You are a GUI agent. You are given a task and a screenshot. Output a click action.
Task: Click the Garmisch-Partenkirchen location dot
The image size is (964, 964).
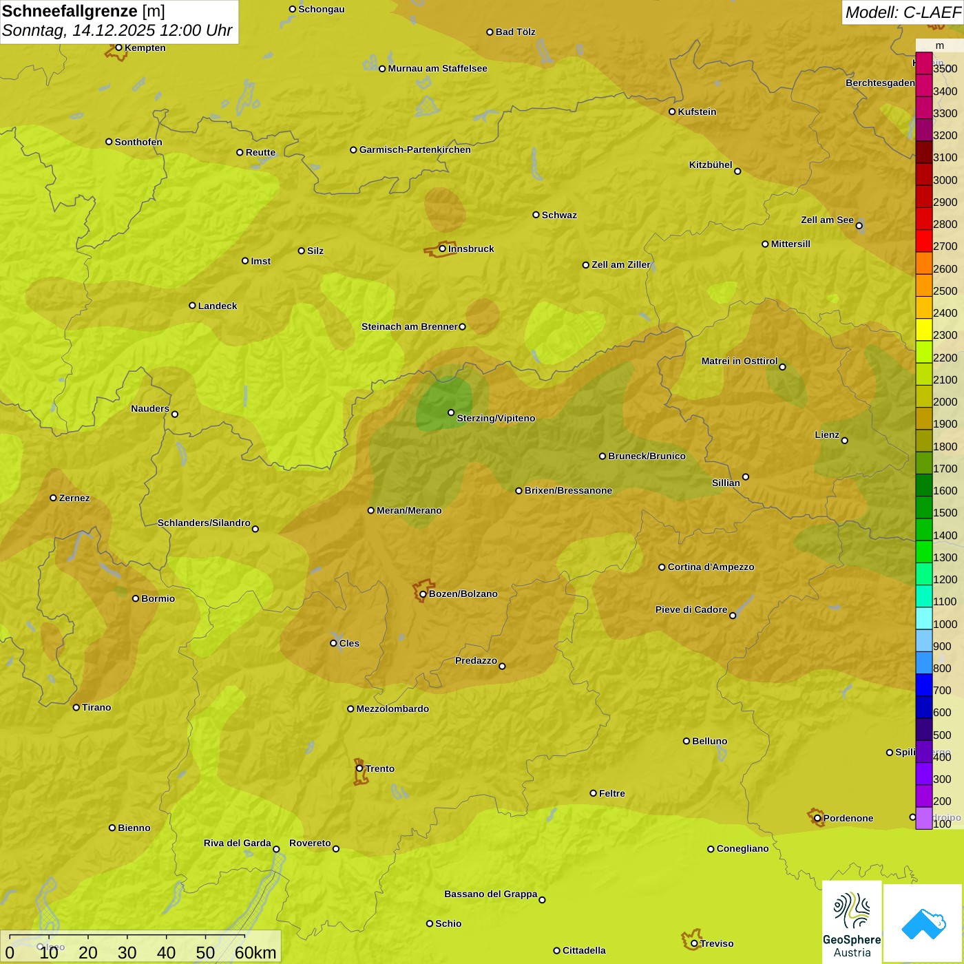tap(353, 149)
